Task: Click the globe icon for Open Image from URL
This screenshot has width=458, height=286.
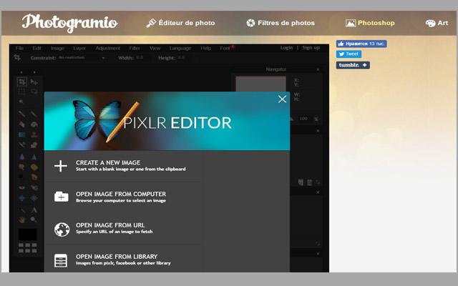Action: (61, 229)
